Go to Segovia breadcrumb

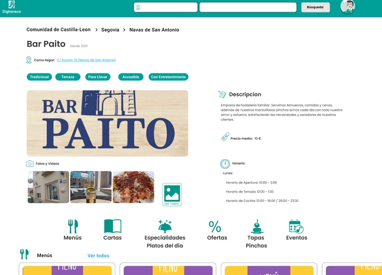pos(110,30)
